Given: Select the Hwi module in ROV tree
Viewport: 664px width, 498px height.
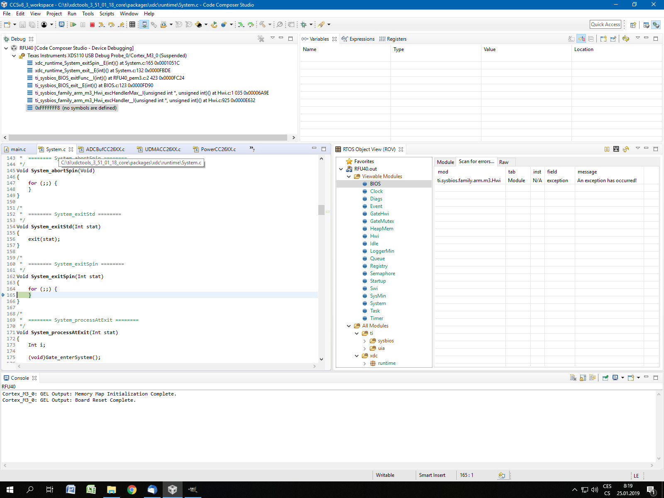Looking at the screenshot, I should pyautogui.click(x=374, y=236).
